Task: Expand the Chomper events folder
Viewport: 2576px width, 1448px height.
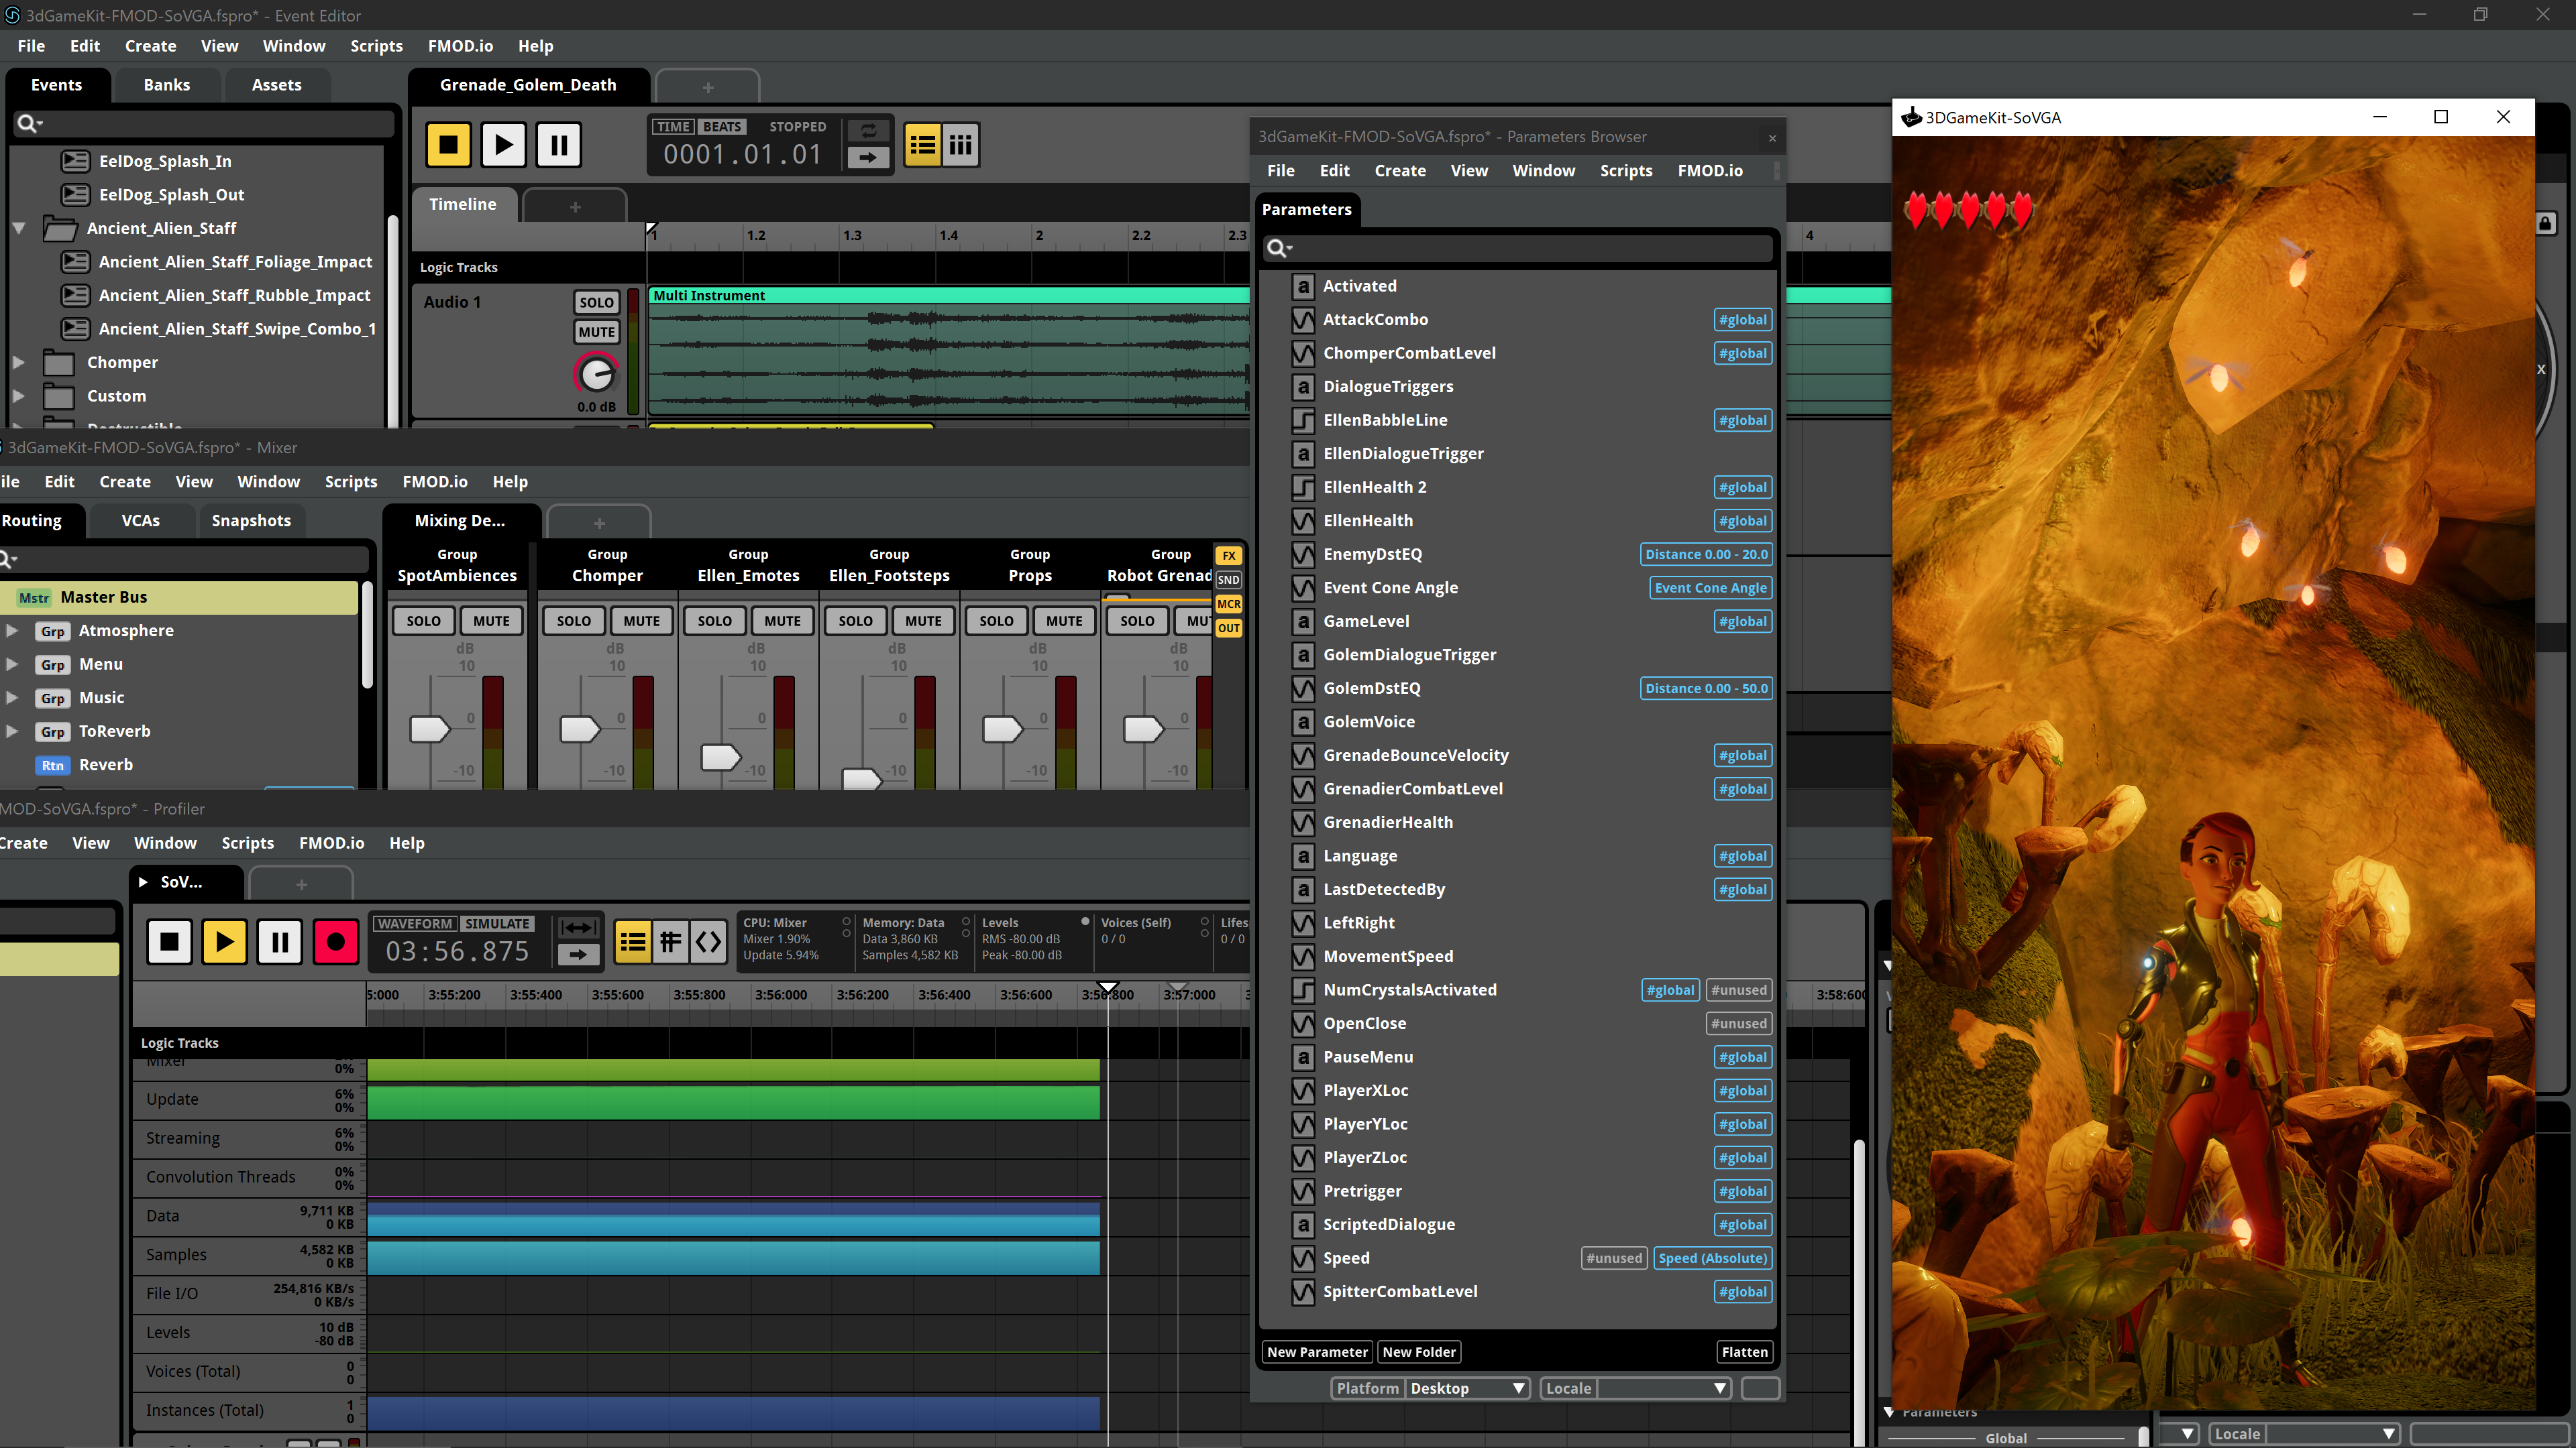Action: 19,363
